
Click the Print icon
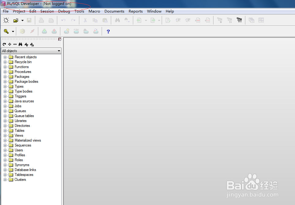point(41,20)
